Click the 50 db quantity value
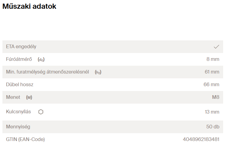Viewport: 234px width, 160px height. tap(213, 127)
